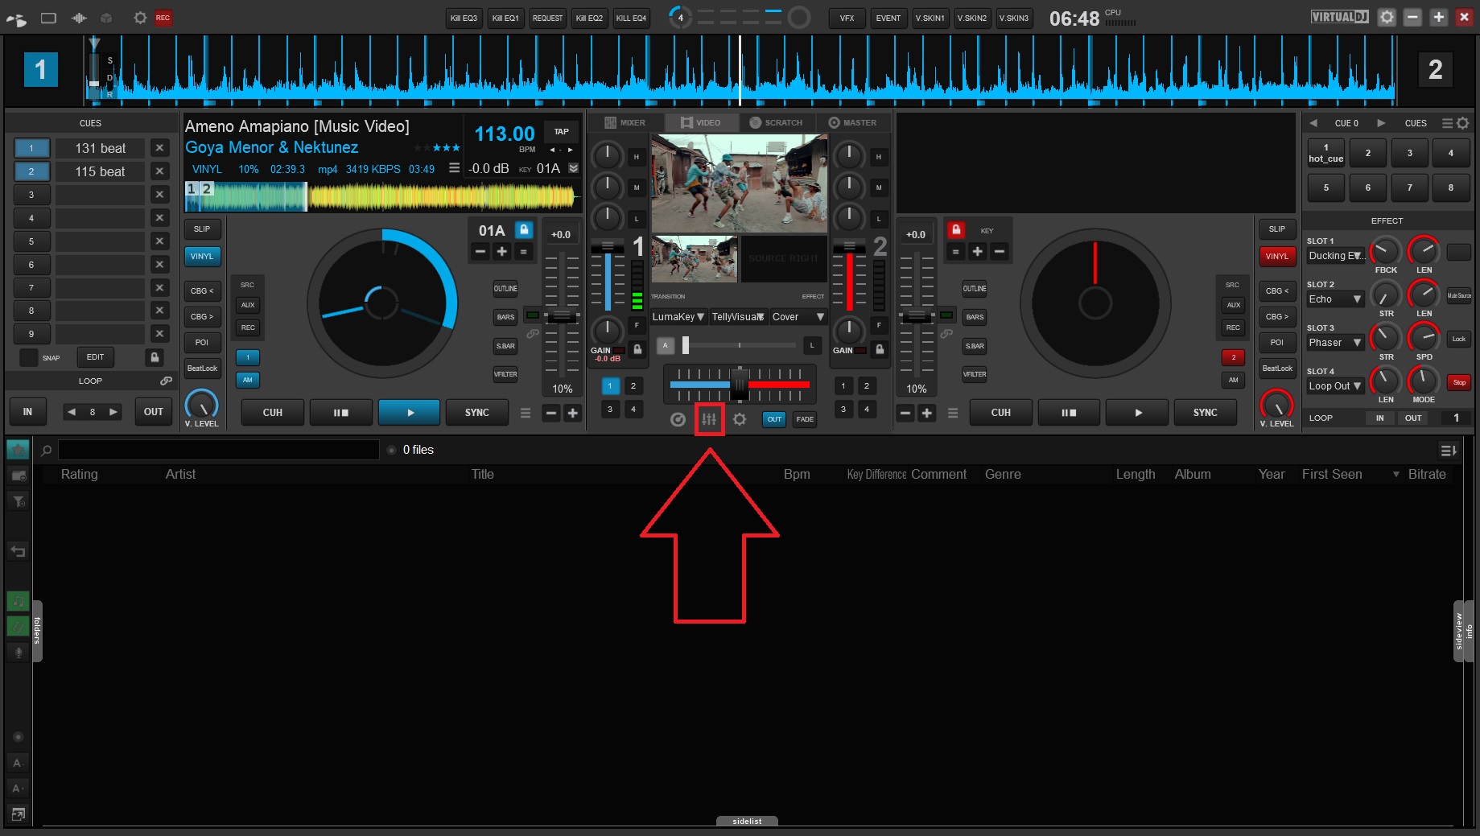The width and height of the screenshot is (1480, 836).
Task: Toggle the music files note filter
Action: (18, 600)
